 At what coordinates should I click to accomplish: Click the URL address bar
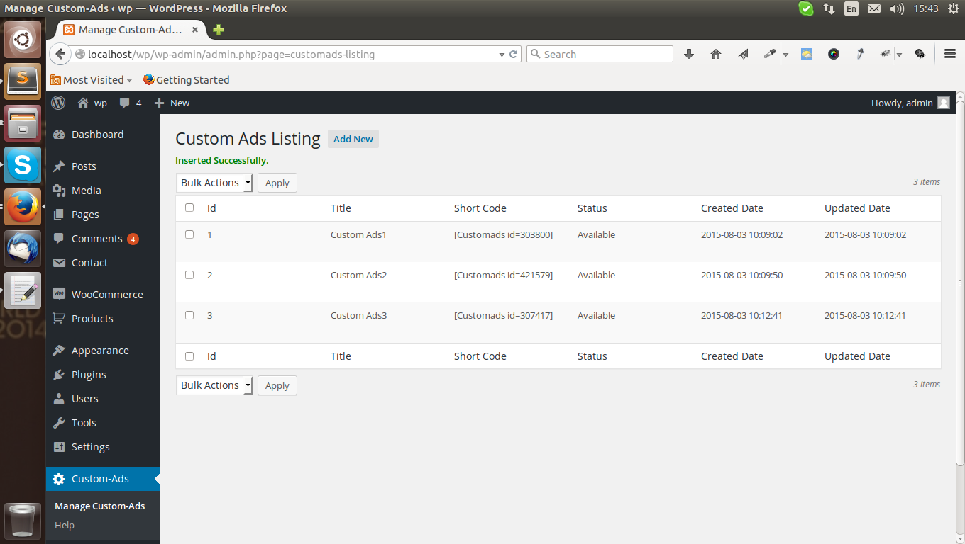[287, 54]
